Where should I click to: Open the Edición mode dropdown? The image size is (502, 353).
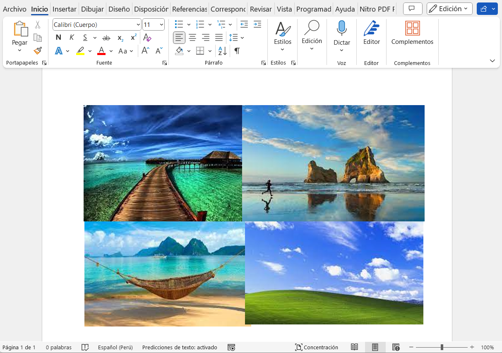[449, 9]
